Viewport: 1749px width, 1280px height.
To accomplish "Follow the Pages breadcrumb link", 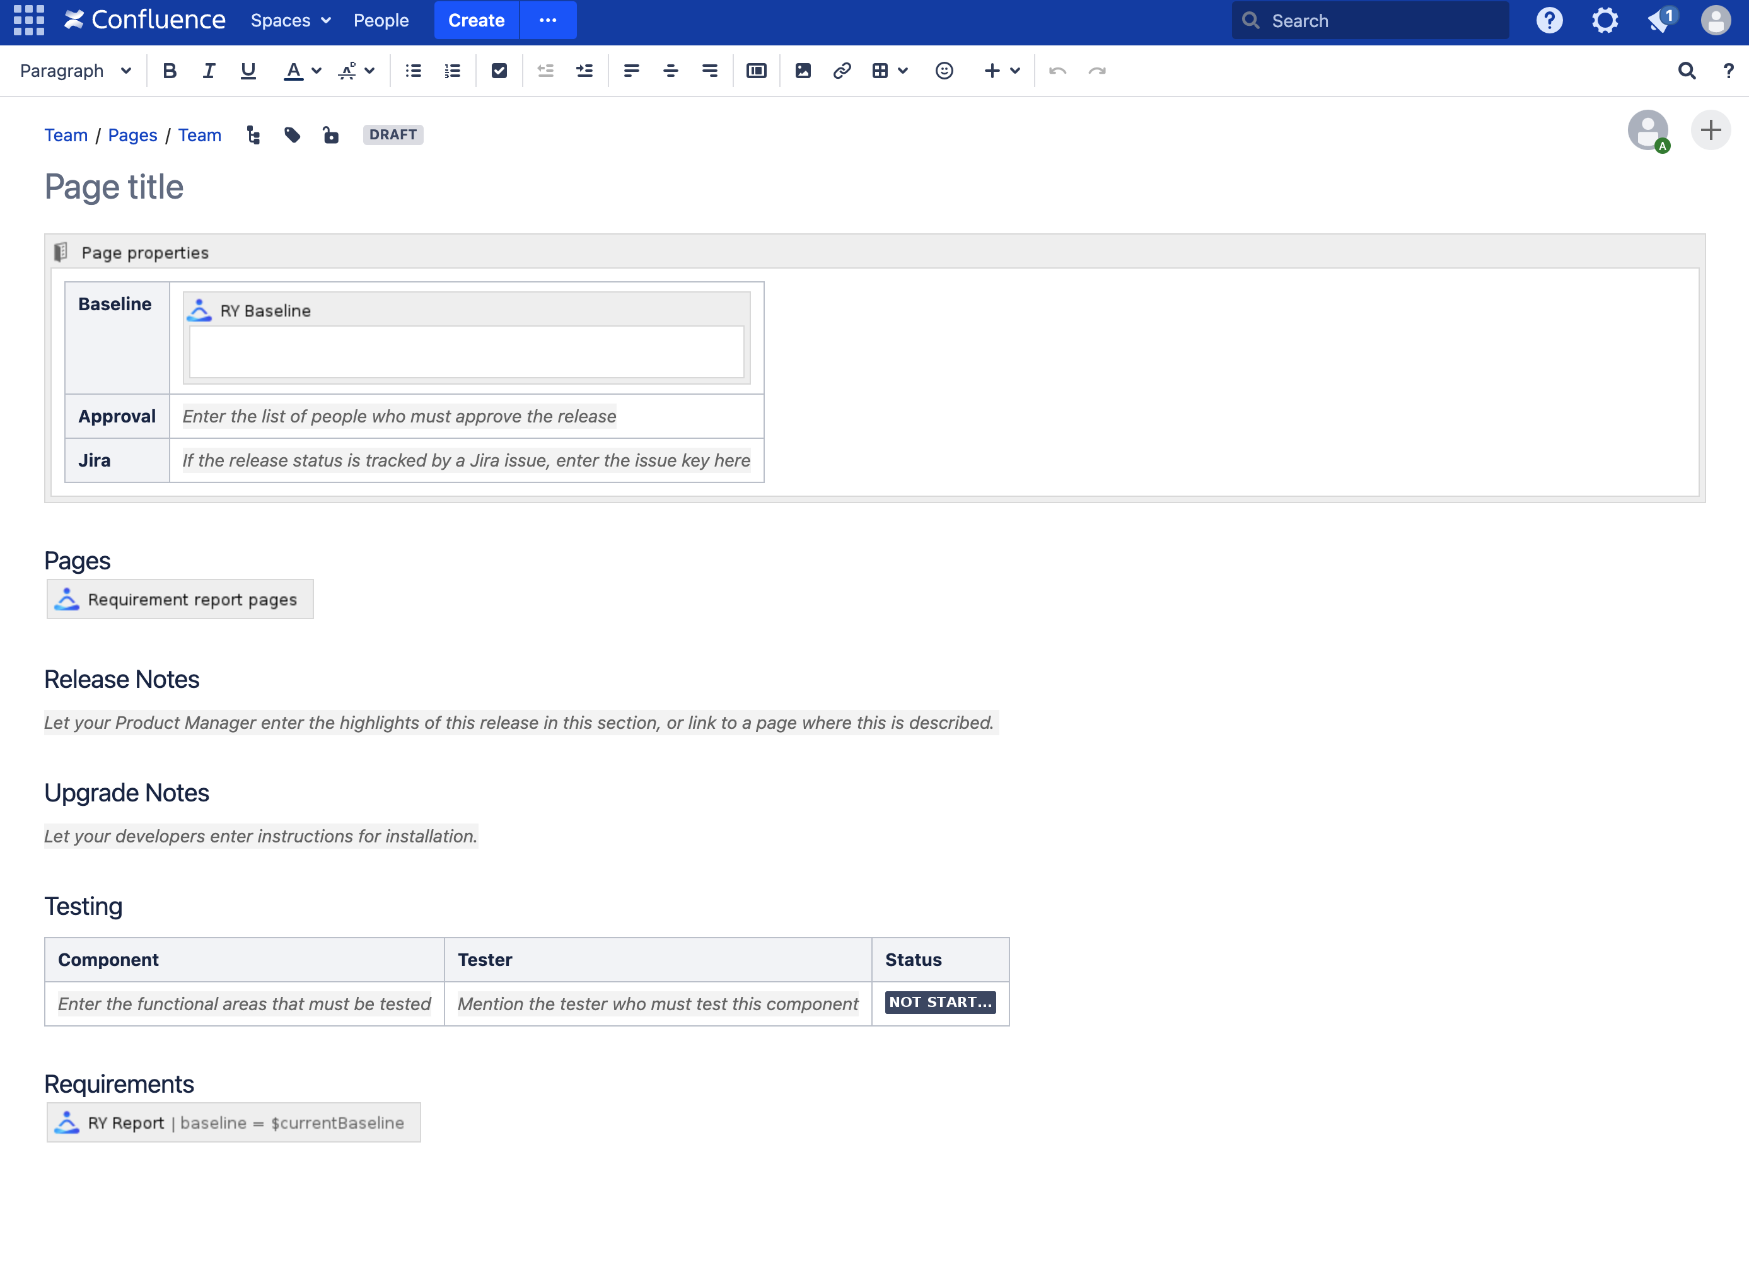I will point(132,135).
